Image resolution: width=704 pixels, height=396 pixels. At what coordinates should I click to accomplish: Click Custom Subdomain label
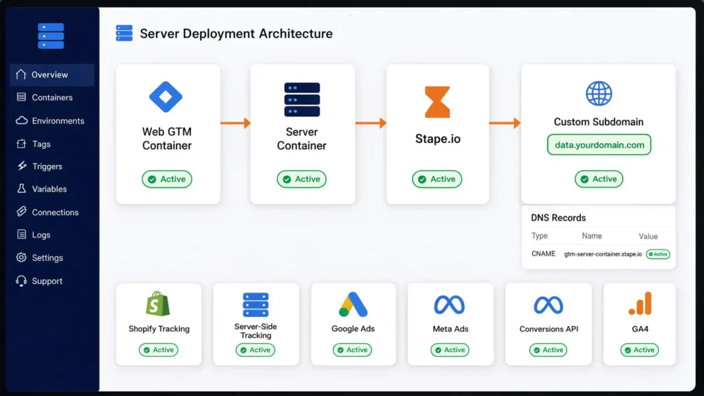(x=599, y=122)
